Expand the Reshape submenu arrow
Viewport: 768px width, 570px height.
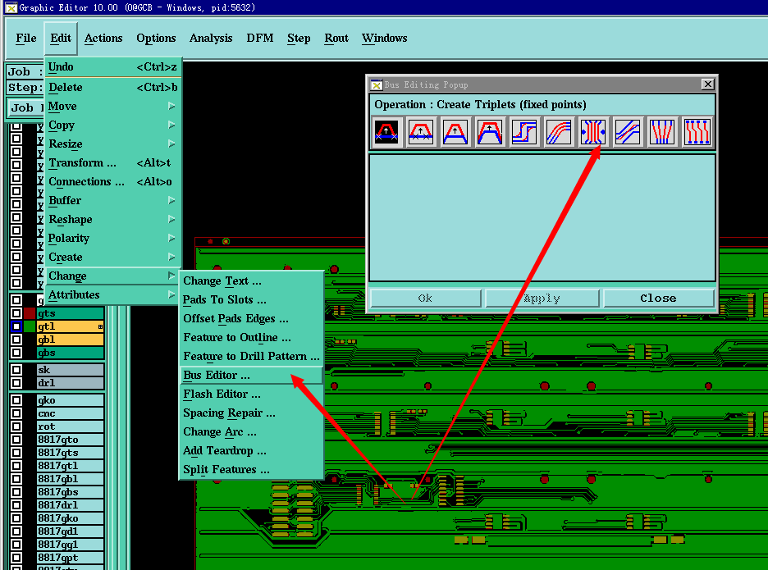coord(171,219)
